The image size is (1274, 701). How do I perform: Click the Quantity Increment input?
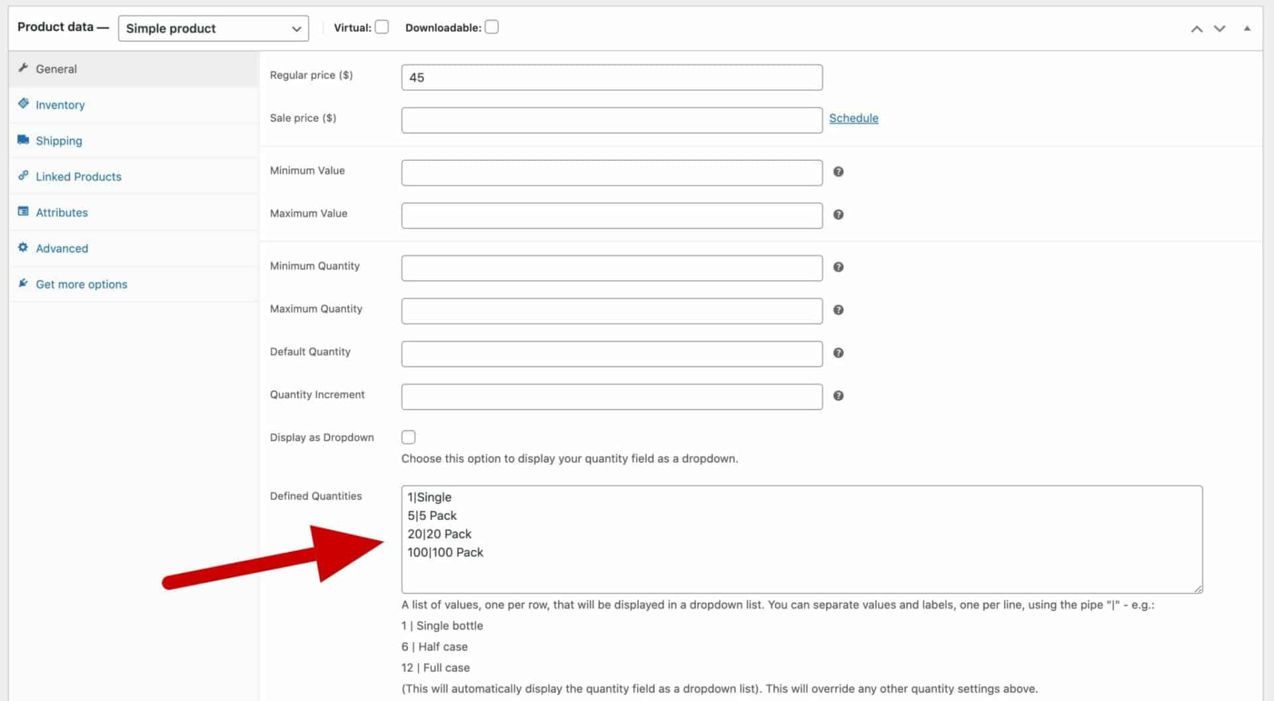tap(612, 397)
